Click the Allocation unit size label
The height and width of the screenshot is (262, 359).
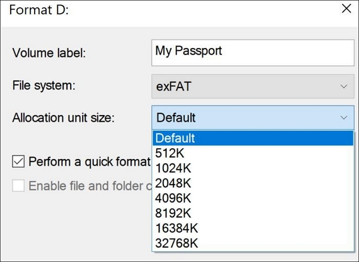point(63,118)
